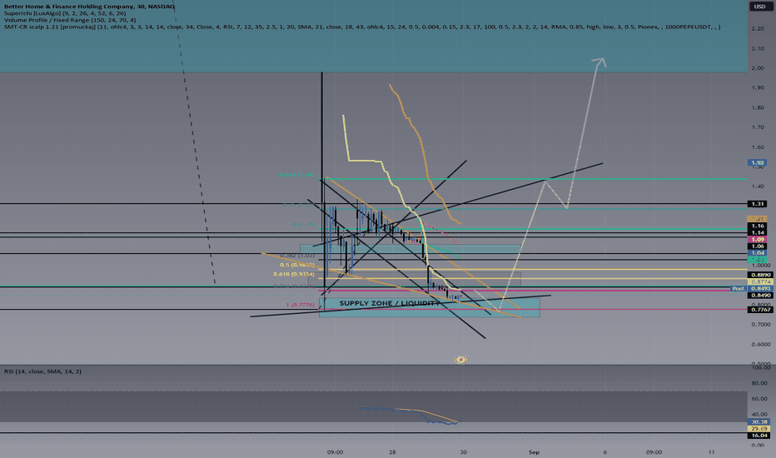The image size is (776, 458).
Task: Select the RSI (14, close, SMA, 14, 2) legend
Action: pos(43,371)
